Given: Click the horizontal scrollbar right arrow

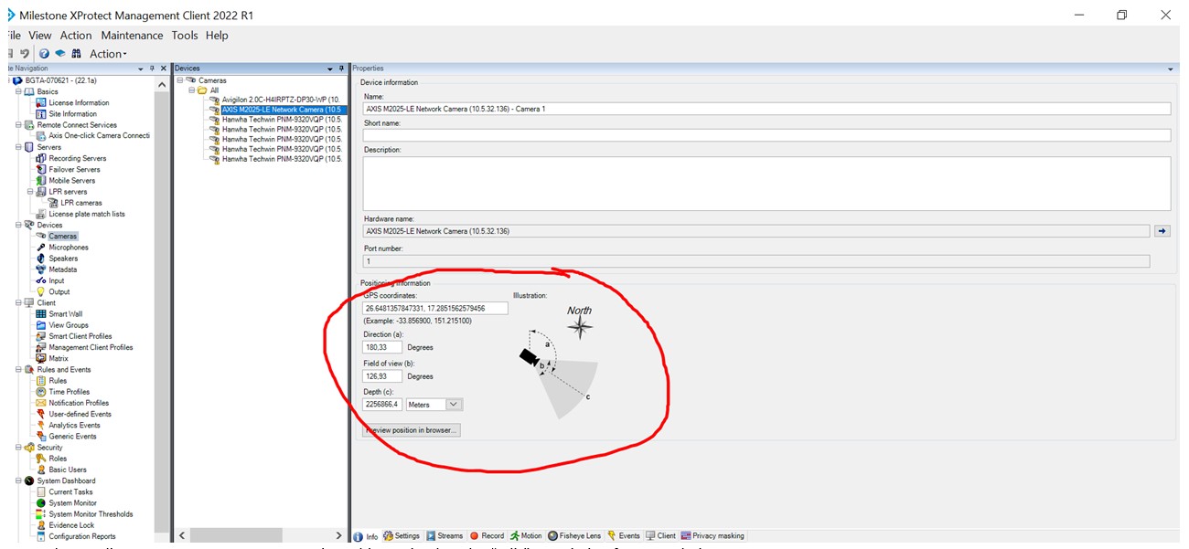Looking at the screenshot, I should coord(338,534).
